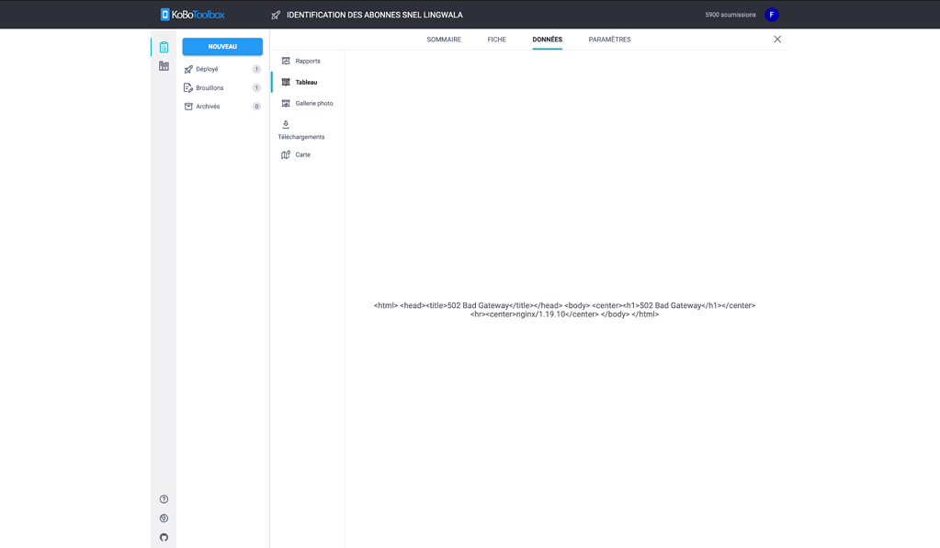
Task: Click the NOUVEAU button
Action: 221,46
